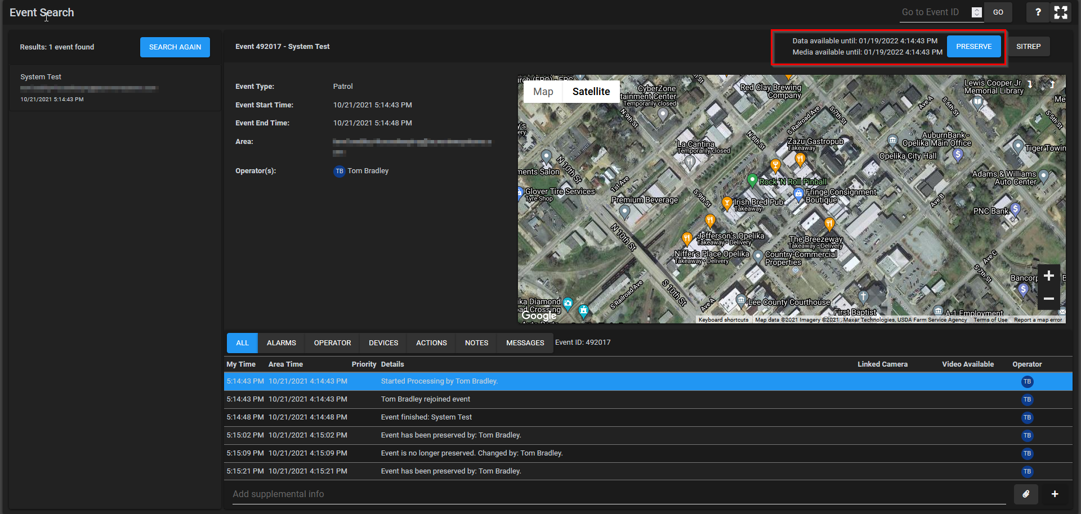Toggle fullscreen mode icon
Image resolution: width=1081 pixels, height=514 pixels.
[1061, 12]
